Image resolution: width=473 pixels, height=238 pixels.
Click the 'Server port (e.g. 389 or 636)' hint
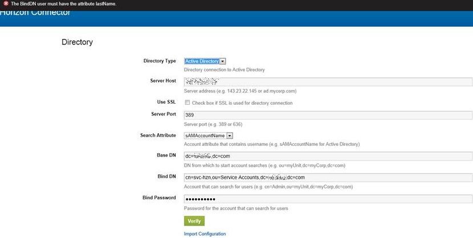(213, 125)
